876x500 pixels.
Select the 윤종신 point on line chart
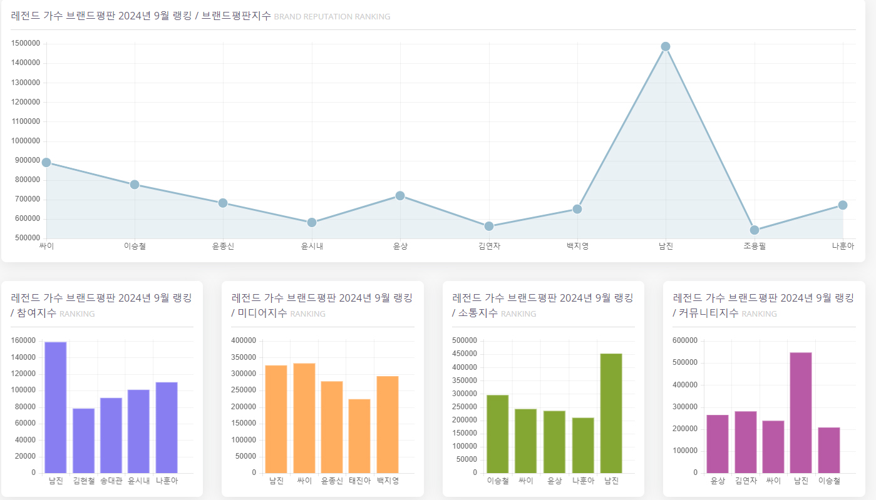(x=223, y=203)
